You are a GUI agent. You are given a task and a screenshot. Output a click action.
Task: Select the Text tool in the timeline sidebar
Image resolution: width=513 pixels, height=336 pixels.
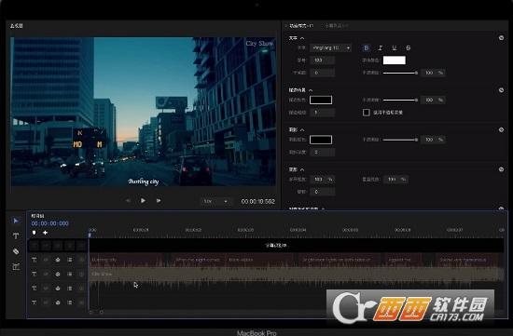click(x=15, y=235)
